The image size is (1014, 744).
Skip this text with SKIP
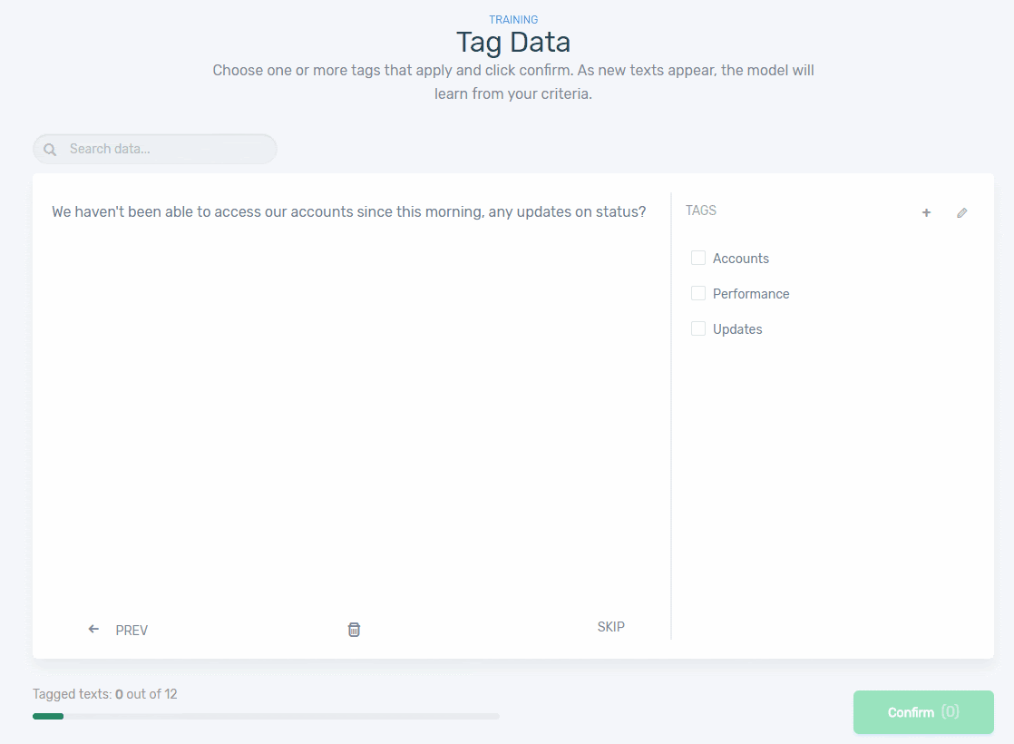point(610,627)
